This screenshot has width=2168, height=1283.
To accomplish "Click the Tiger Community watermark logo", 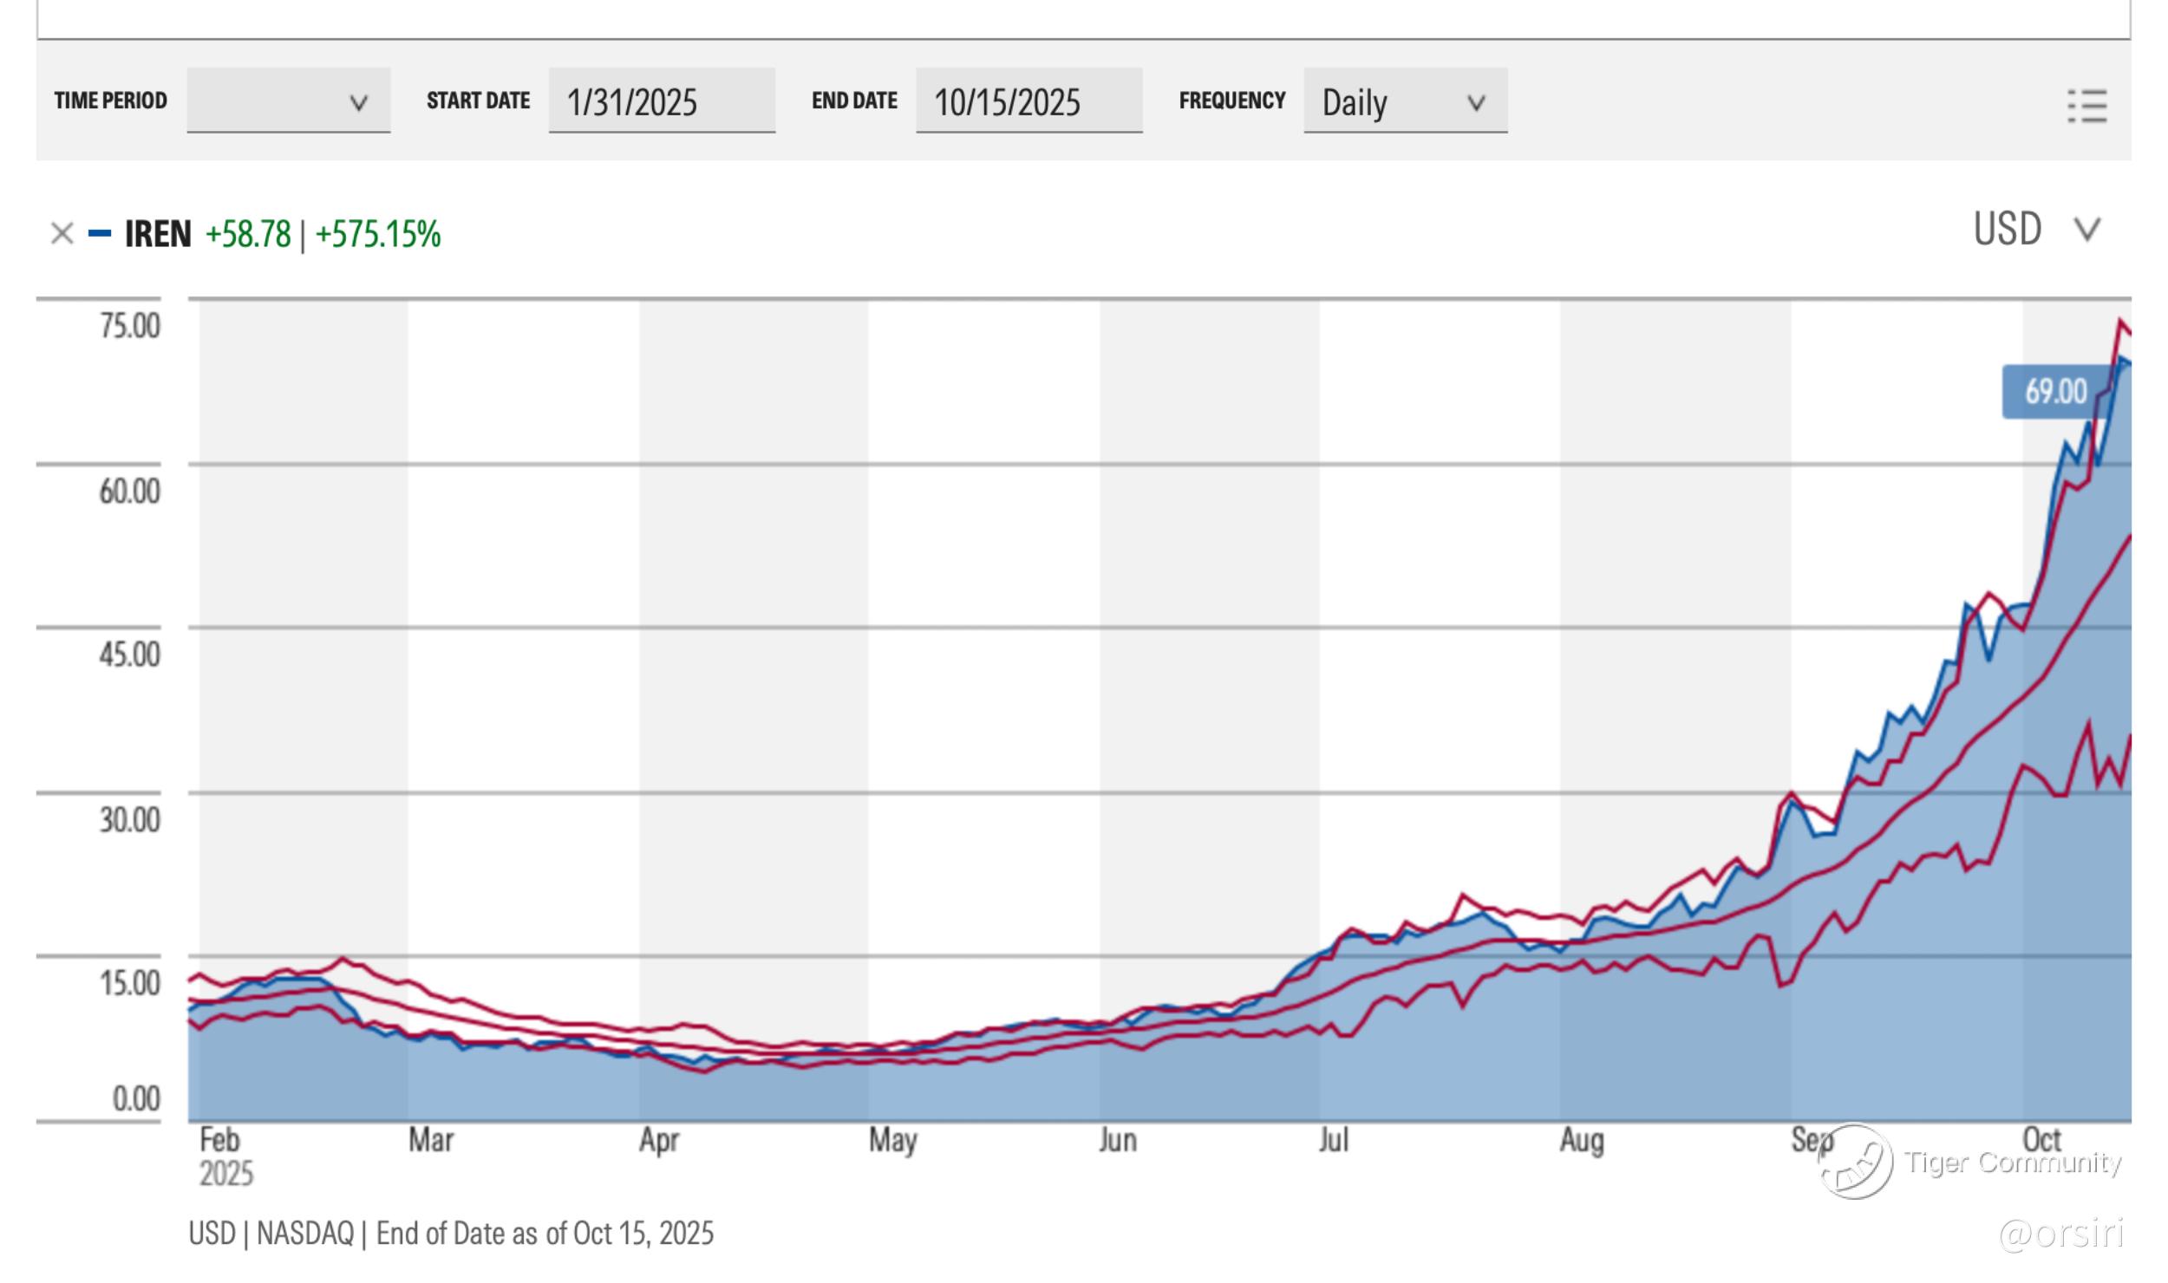I will coord(1856,1163).
